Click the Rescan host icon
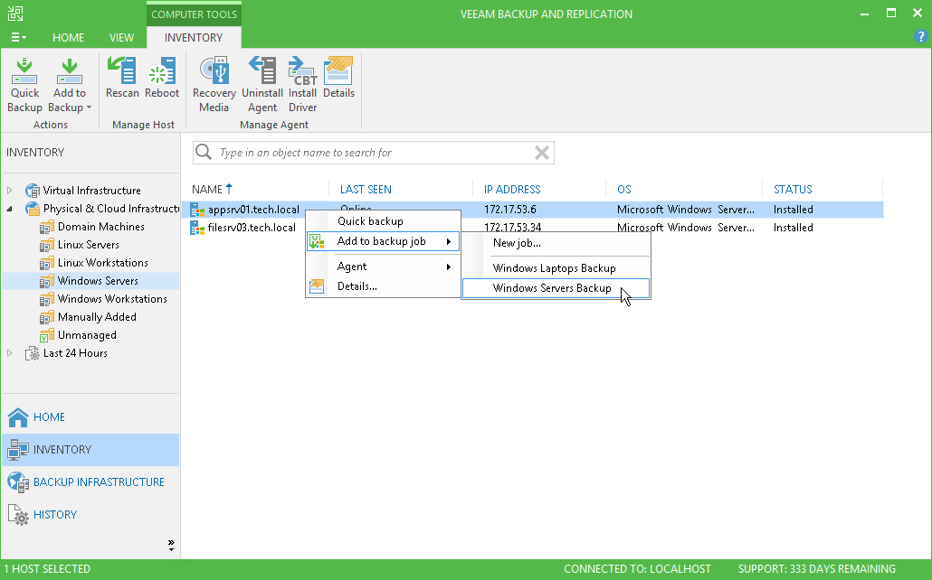Screen dimensions: 932x580 pos(122,70)
